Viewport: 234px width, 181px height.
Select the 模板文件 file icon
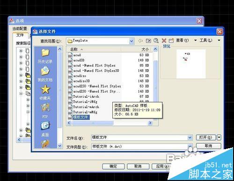tap(70, 117)
